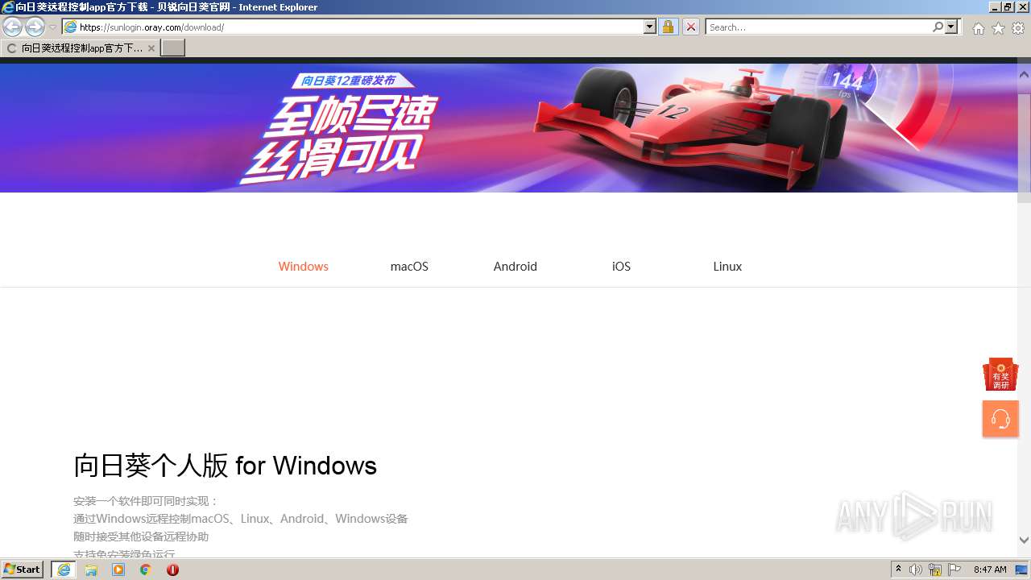1031x580 pixels.
Task: Open the volume speaker tray icon
Action: (x=916, y=570)
